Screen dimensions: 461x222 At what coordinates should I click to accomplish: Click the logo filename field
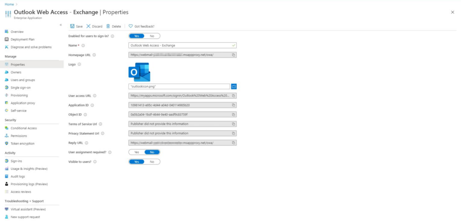point(179,86)
